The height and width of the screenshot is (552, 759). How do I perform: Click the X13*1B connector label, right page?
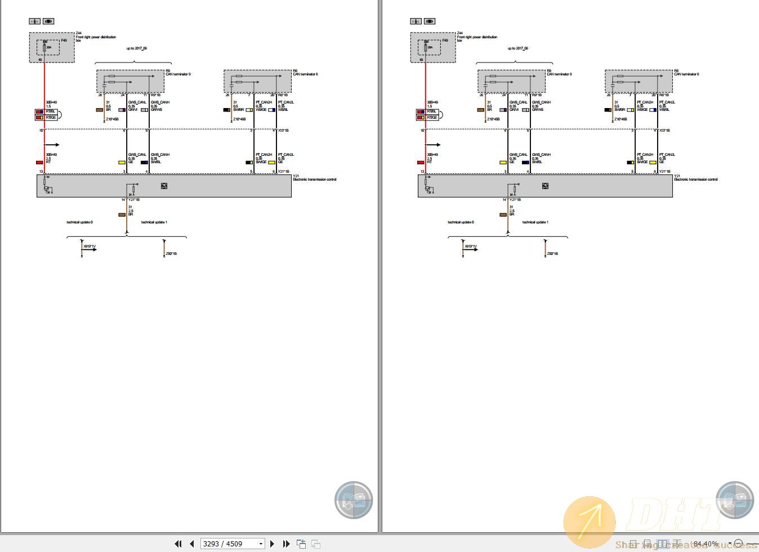[x=664, y=131]
